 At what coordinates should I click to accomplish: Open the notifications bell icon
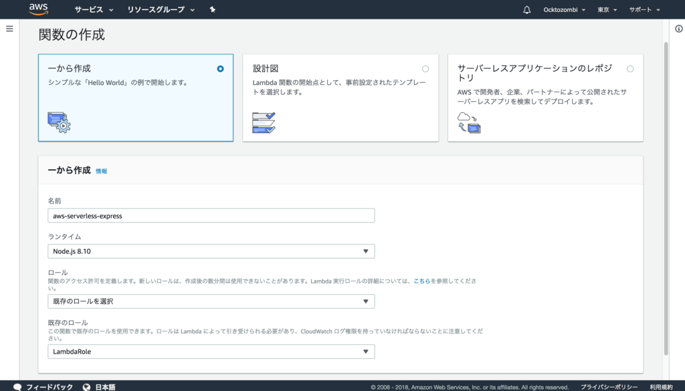coord(527,9)
